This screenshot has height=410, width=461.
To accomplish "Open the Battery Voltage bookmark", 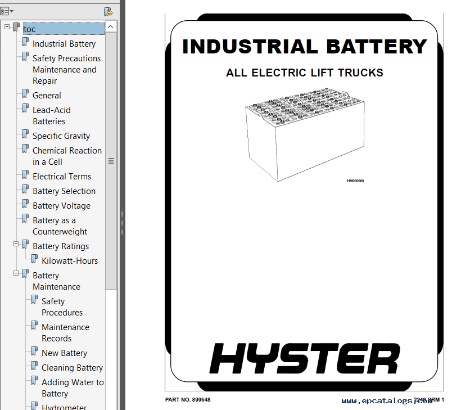I will tap(61, 206).
